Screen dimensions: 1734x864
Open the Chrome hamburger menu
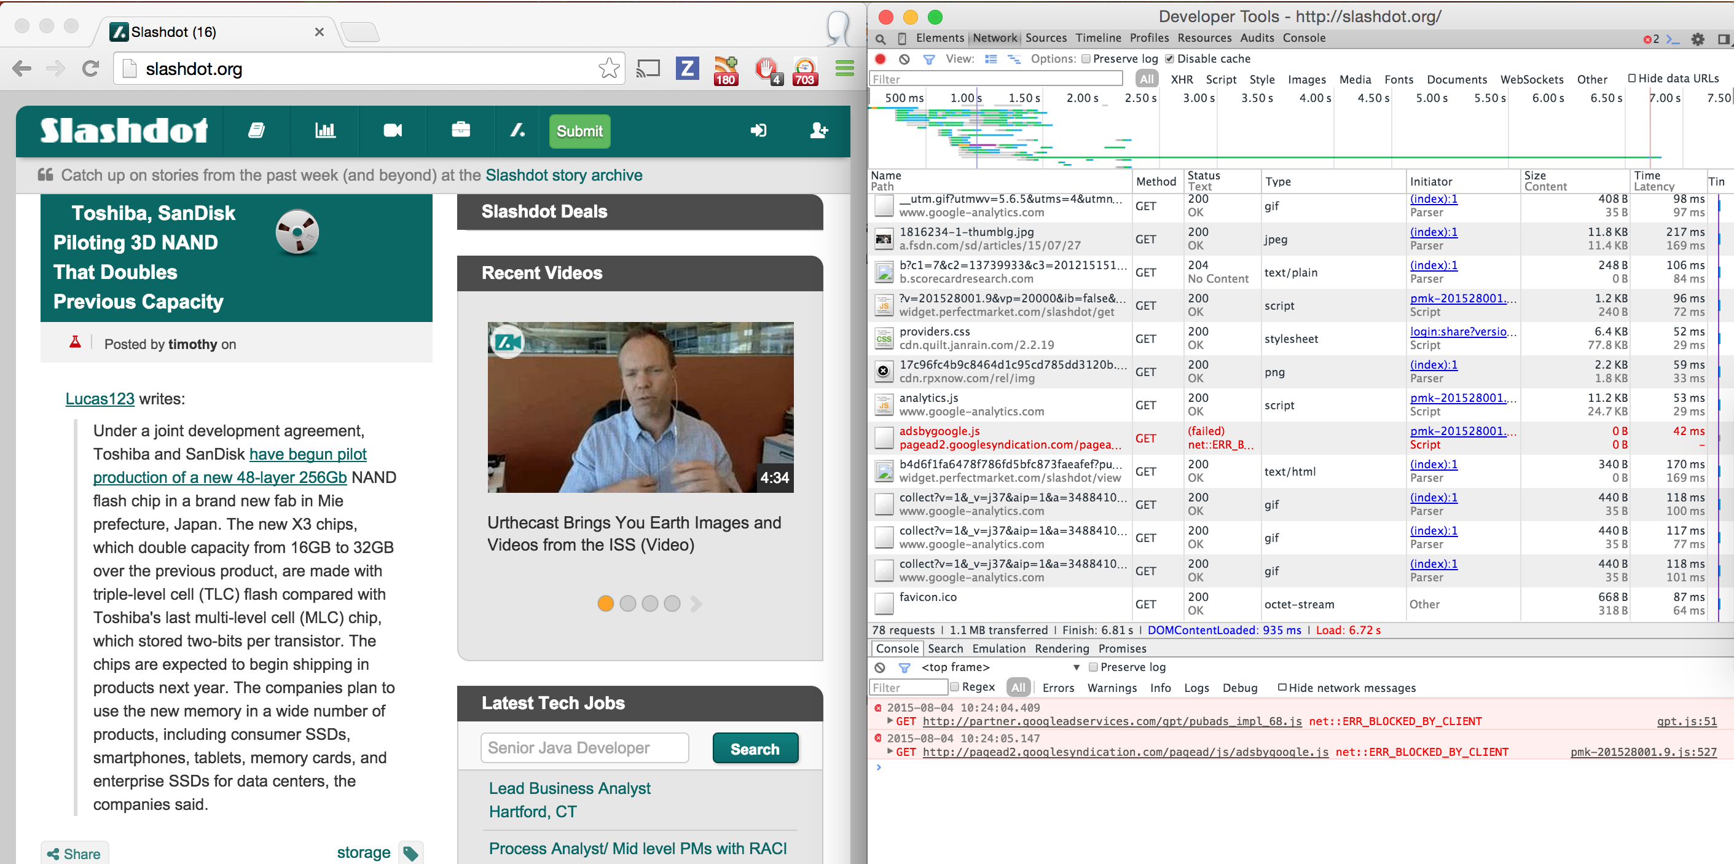tap(844, 69)
